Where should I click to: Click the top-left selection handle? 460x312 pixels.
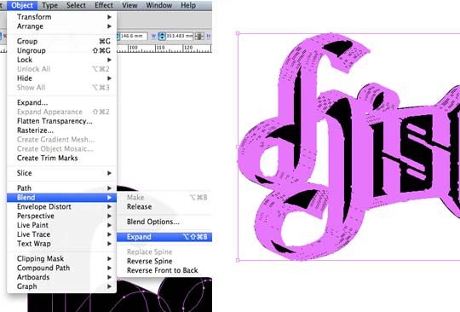tap(238, 33)
